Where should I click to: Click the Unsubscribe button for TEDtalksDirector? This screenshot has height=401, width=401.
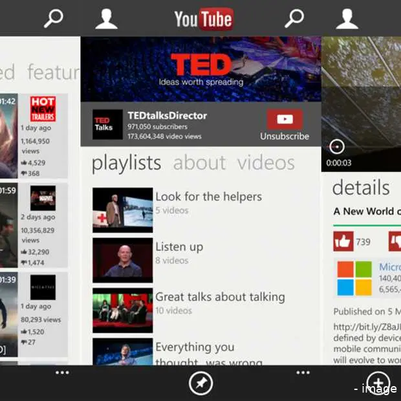click(x=285, y=125)
